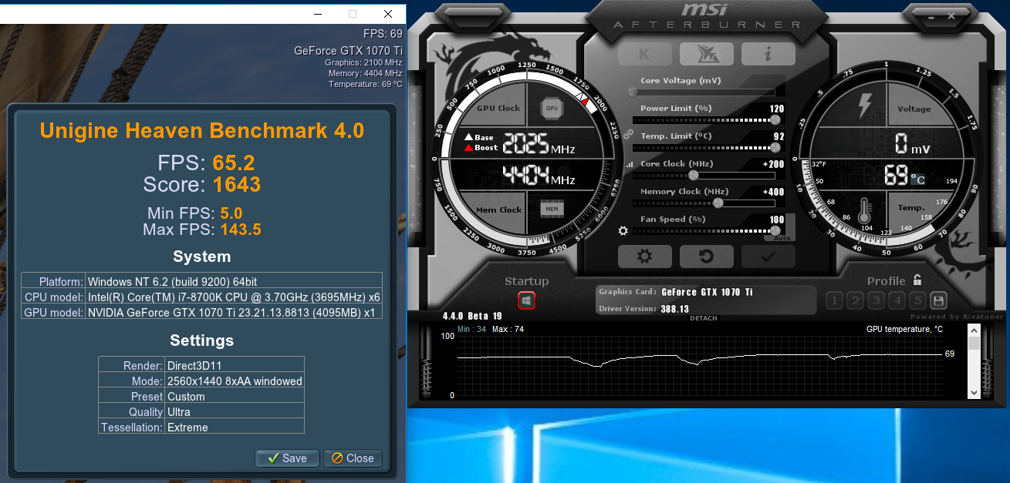The width and height of the screenshot is (1010, 483).
Task: Click the Driver Version 388.13 text
Action: click(x=674, y=309)
